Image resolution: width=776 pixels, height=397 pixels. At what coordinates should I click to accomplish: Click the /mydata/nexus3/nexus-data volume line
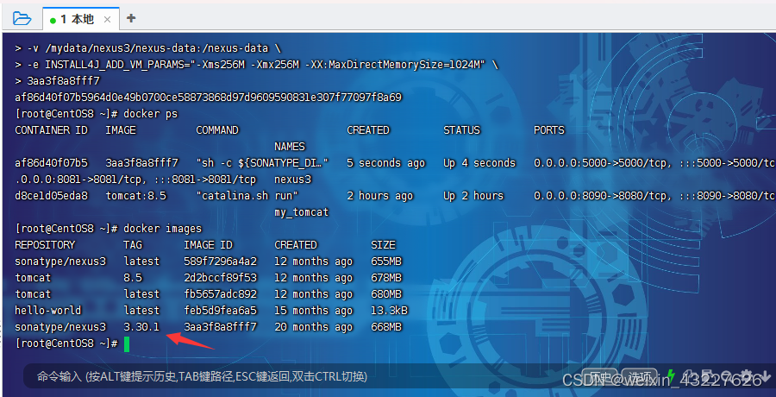pyautogui.click(x=148, y=48)
